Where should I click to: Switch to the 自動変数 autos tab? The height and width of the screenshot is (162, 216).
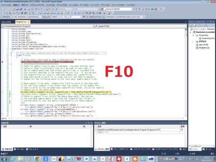[7, 149]
